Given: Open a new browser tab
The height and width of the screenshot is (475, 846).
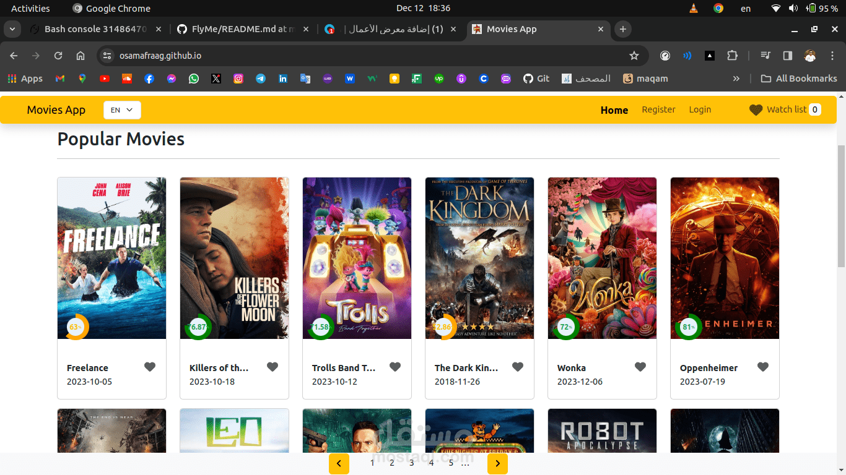Looking at the screenshot, I should (x=623, y=29).
